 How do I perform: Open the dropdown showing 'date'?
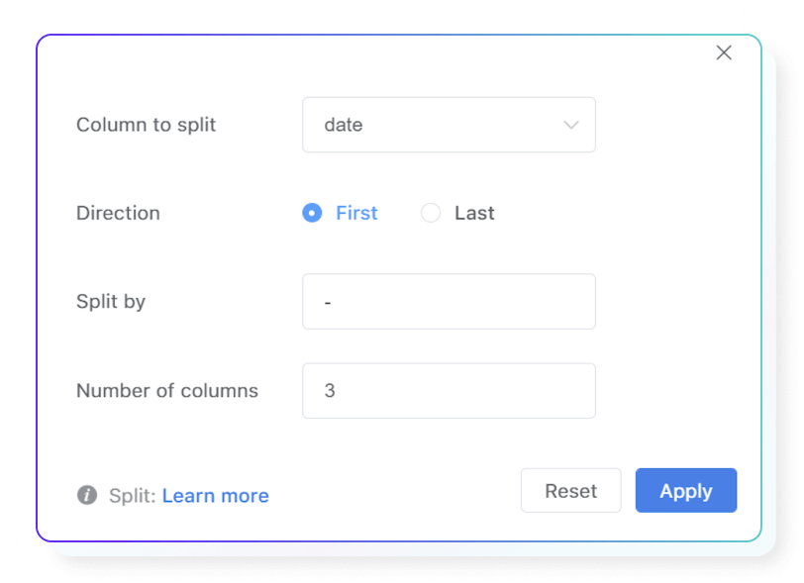click(x=448, y=125)
